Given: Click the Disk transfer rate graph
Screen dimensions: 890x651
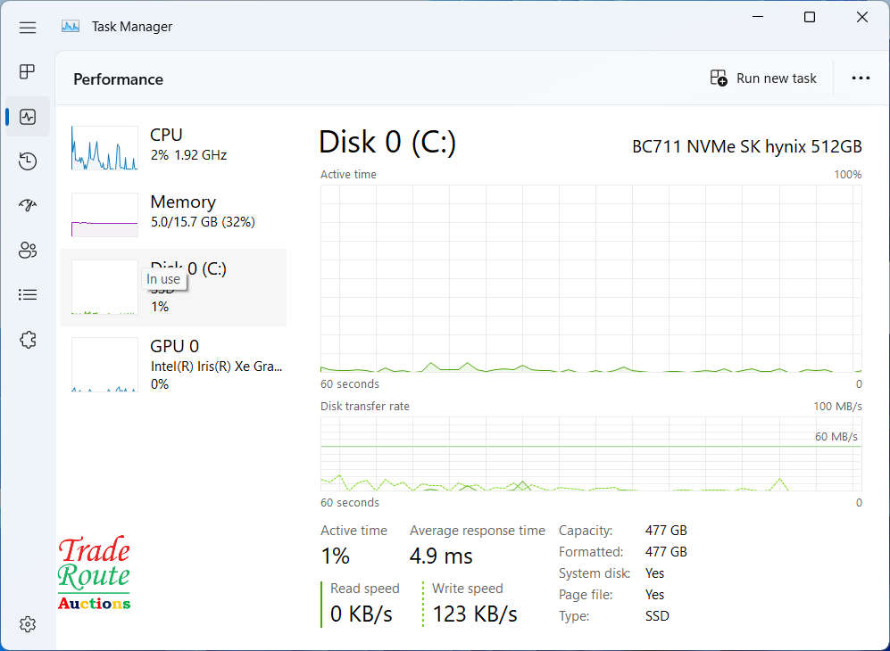Looking at the screenshot, I should 590,454.
